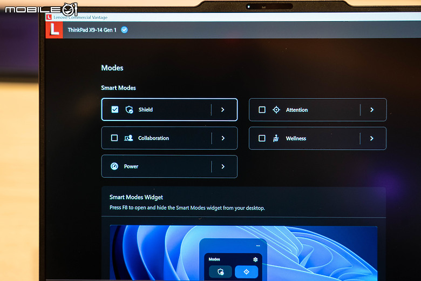Expand the Power mode chevron
Screen dimensions: 421x281
coord(223,166)
